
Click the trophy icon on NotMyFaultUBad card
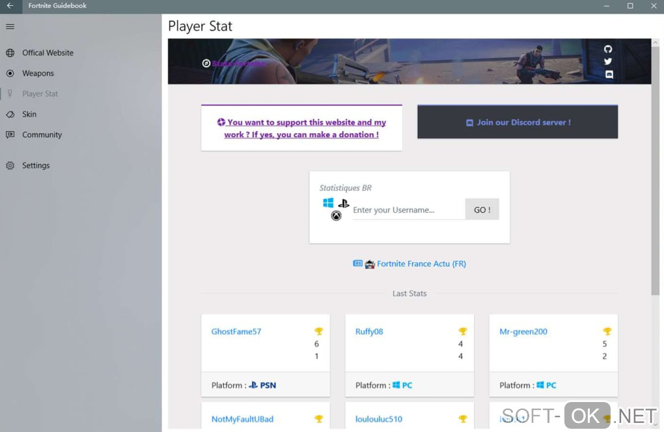click(x=319, y=419)
